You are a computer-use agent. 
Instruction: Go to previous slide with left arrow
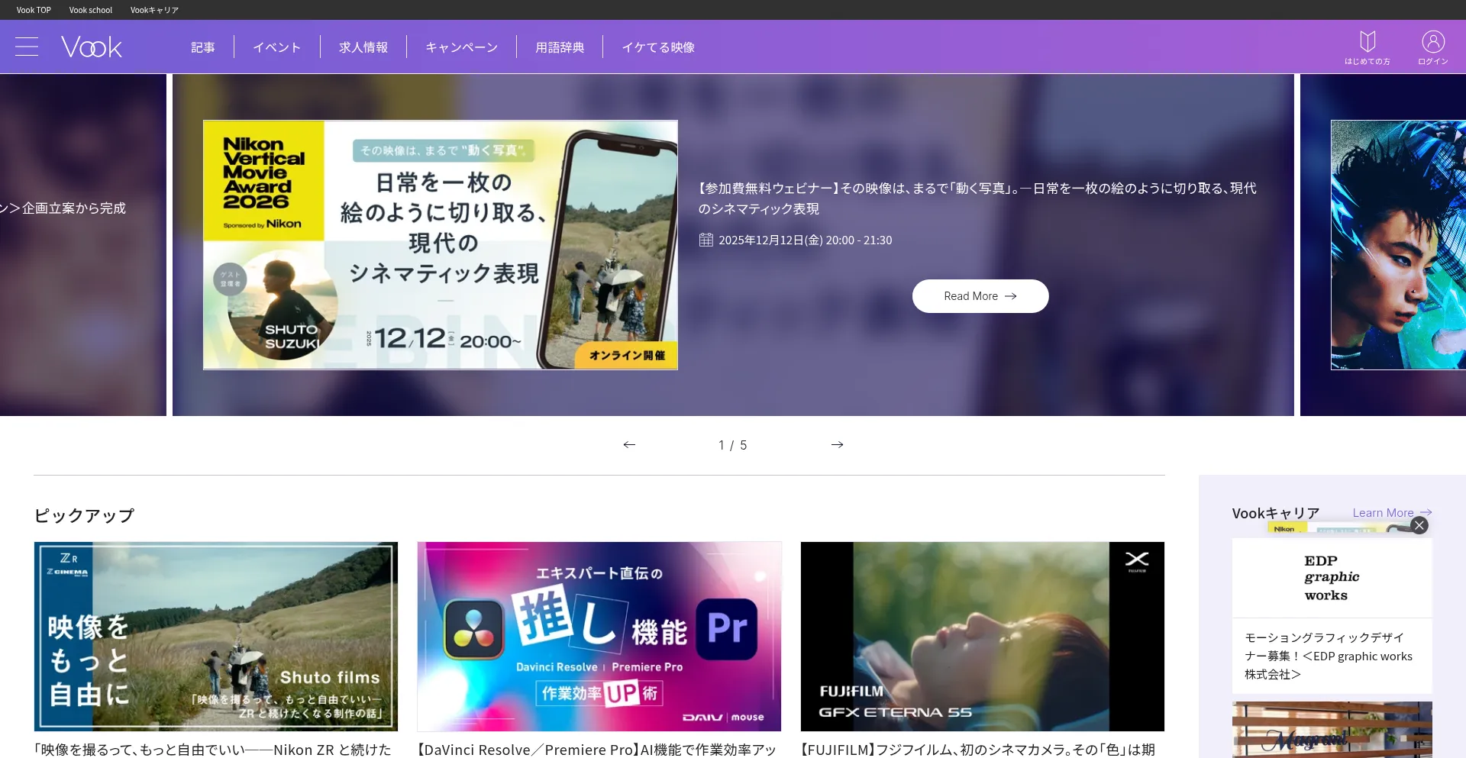[x=629, y=445]
